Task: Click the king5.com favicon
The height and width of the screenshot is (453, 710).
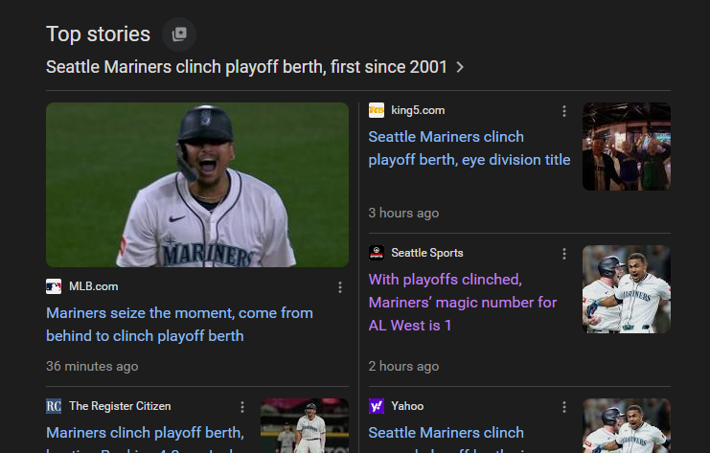Action: click(x=377, y=110)
